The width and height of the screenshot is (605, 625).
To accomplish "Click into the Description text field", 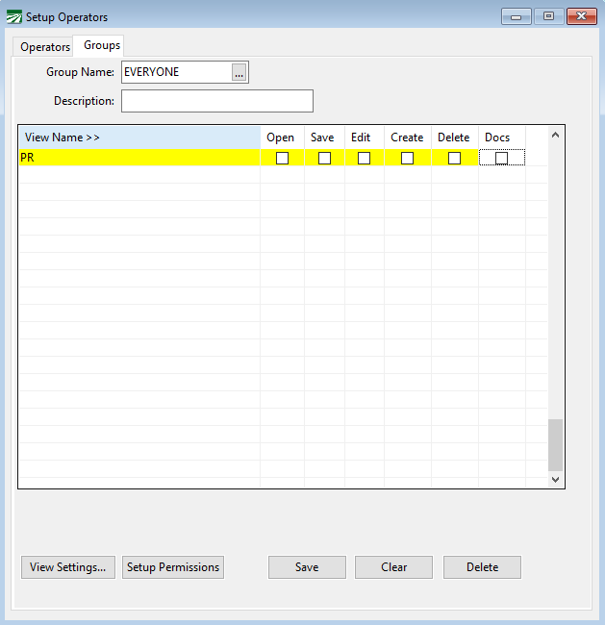I will [216, 101].
